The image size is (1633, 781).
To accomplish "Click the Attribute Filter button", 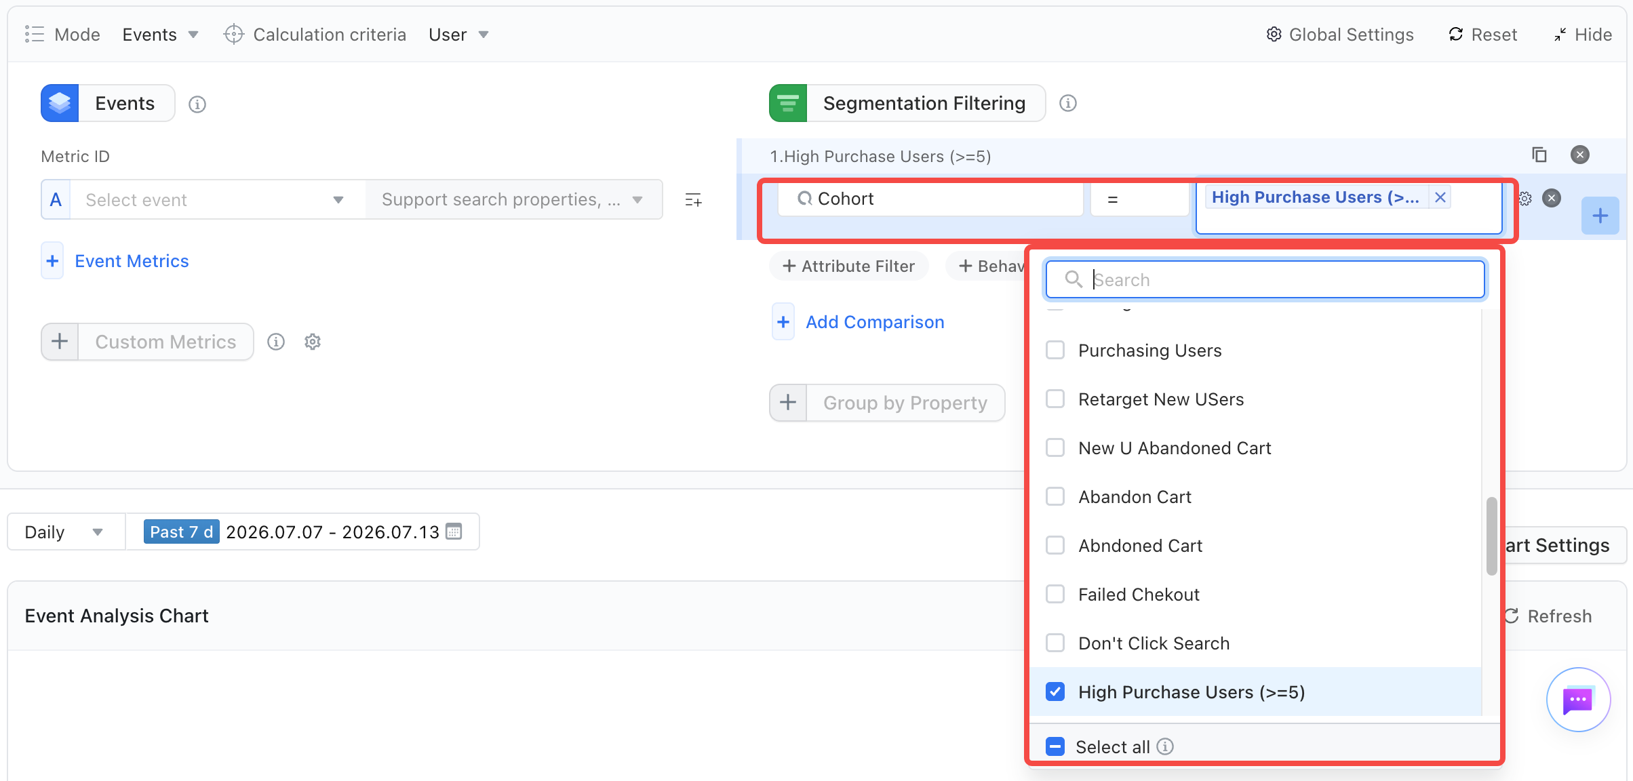I will tap(848, 266).
